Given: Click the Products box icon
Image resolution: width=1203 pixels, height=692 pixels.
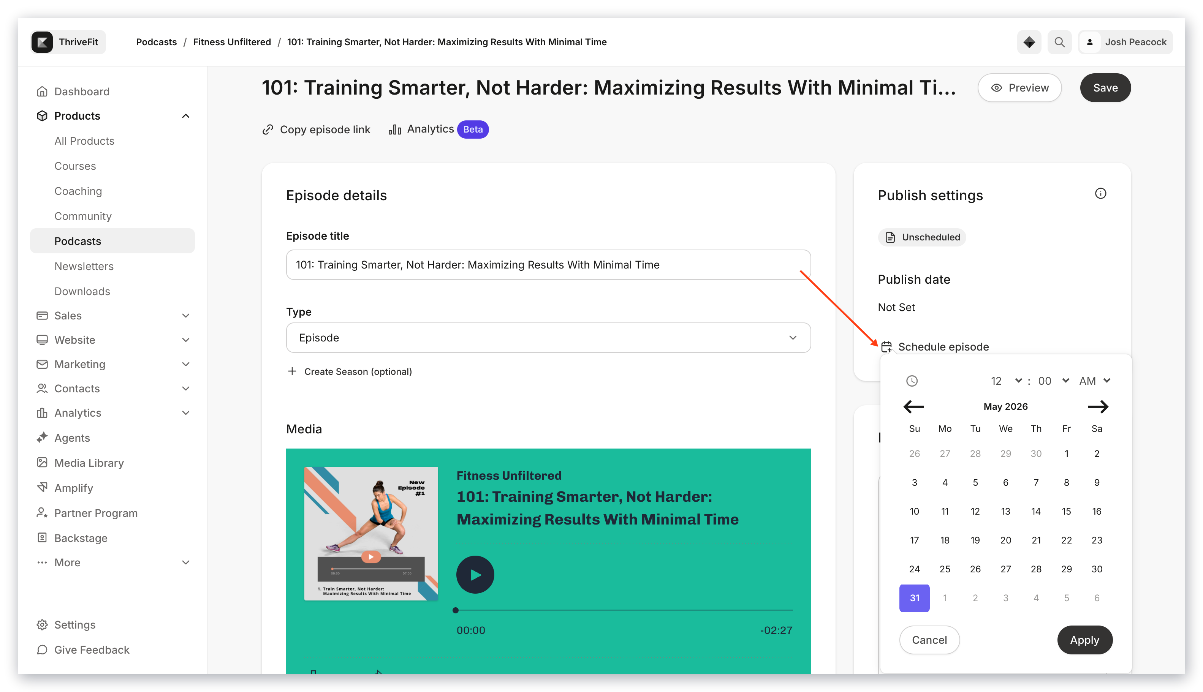Looking at the screenshot, I should pyautogui.click(x=42, y=116).
